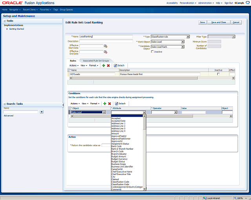Open Conditions table View menu
The width and height of the screenshot is (251, 200).
click(85, 104)
